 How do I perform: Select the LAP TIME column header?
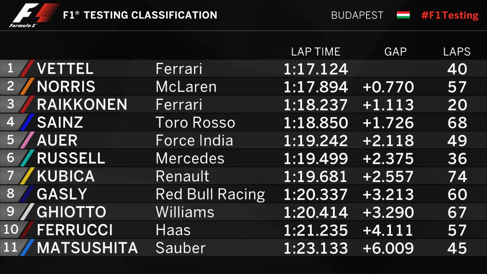[315, 52]
